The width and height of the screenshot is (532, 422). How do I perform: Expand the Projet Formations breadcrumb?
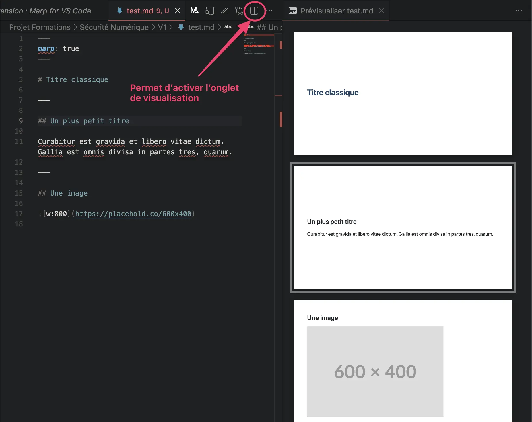(x=40, y=27)
